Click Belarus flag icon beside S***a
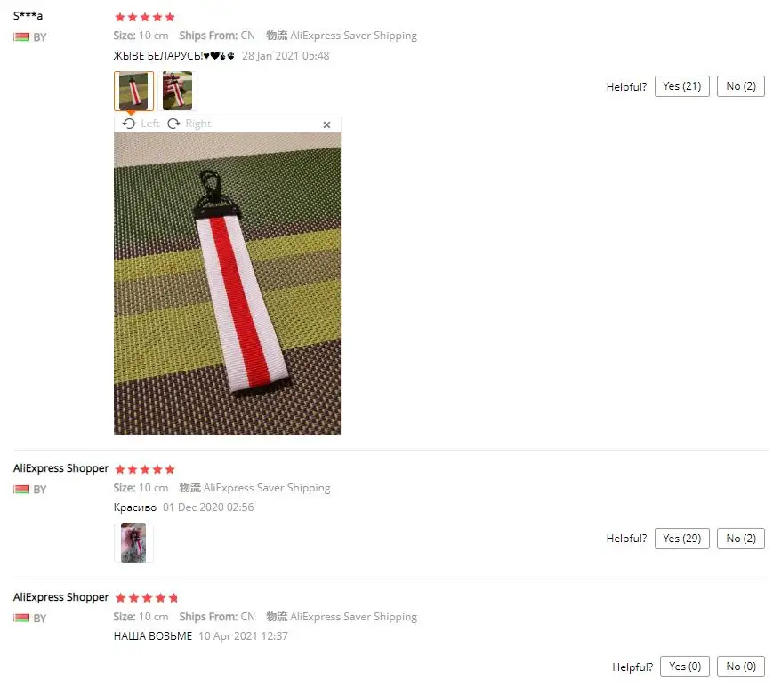Image resolution: width=781 pixels, height=687 pixels. (x=21, y=36)
